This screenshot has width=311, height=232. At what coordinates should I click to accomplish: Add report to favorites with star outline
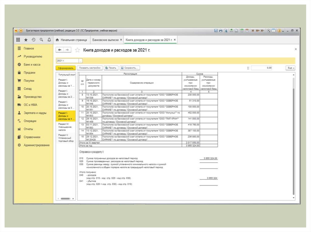click(x=77, y=50)
